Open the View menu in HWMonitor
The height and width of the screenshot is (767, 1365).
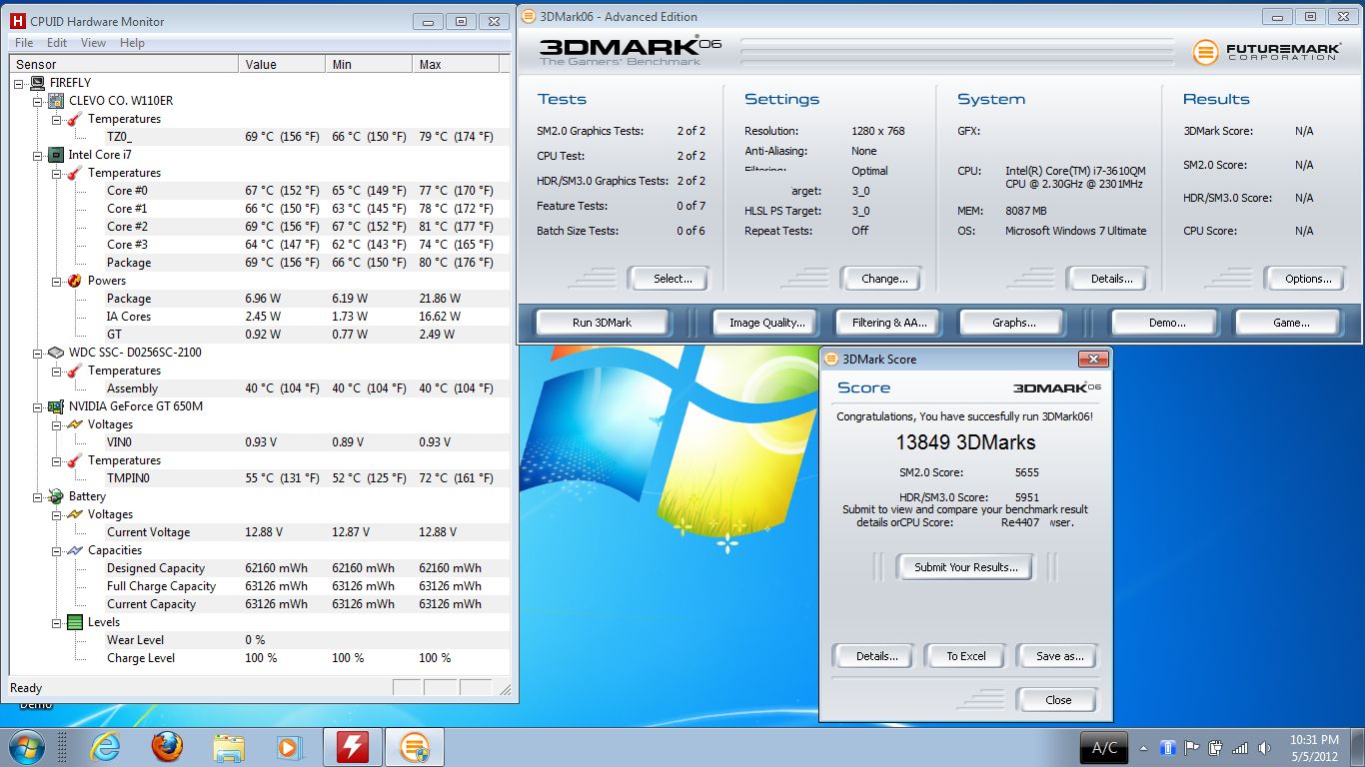(x=93, y=43)
